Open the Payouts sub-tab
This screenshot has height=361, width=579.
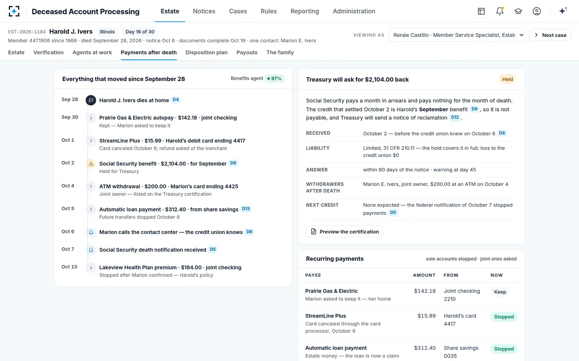[x=247, y=53]
